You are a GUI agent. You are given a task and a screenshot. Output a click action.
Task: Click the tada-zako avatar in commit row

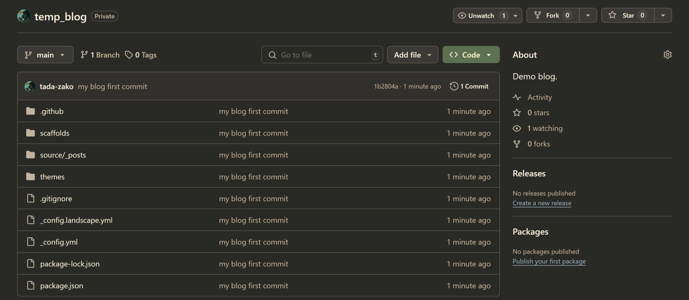click(x=30, y=87)
